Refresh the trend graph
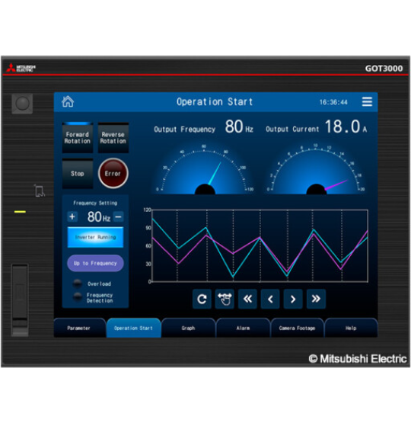 pyautogui.click(x=202, y=299)
